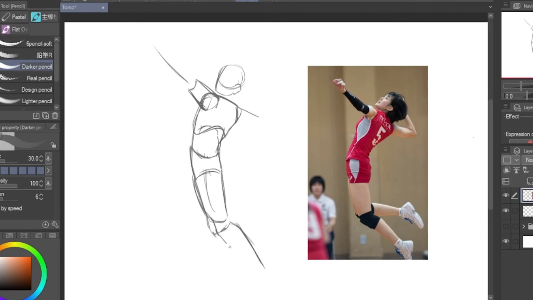
Task: Click the delete sub tool trash icon
Action: [55, 116]
